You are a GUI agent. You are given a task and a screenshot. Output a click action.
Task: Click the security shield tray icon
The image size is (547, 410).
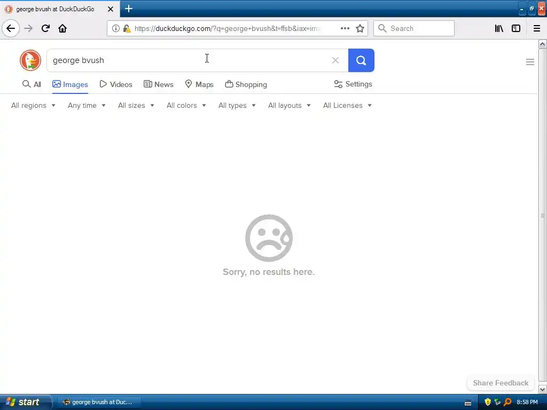point(488,402)
